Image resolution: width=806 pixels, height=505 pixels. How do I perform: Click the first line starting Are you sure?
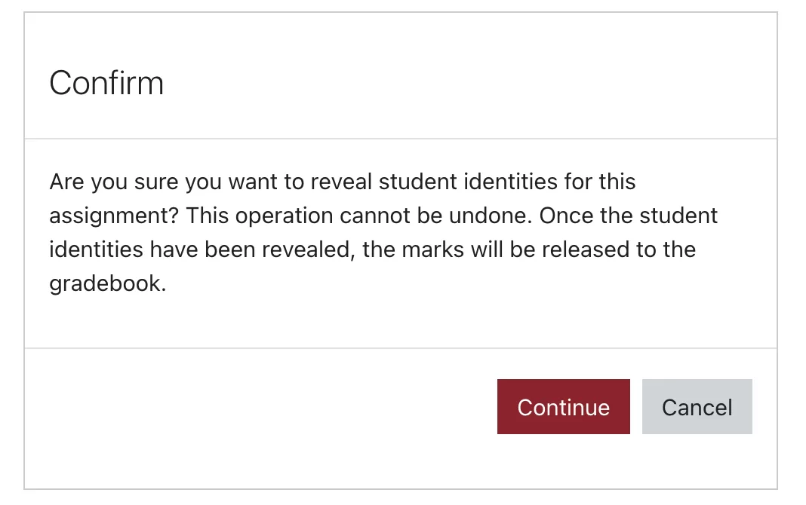coord(343,182)
